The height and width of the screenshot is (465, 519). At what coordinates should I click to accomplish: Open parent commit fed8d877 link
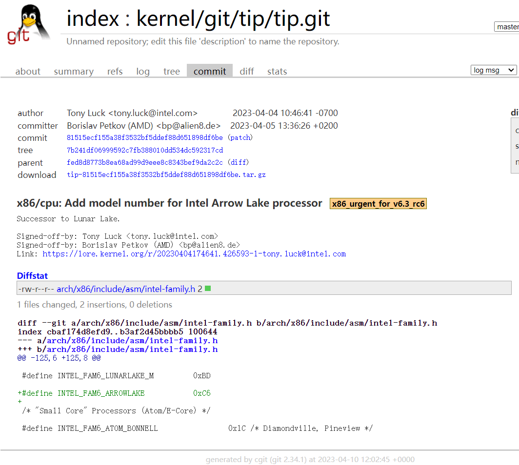click(144, 162)
